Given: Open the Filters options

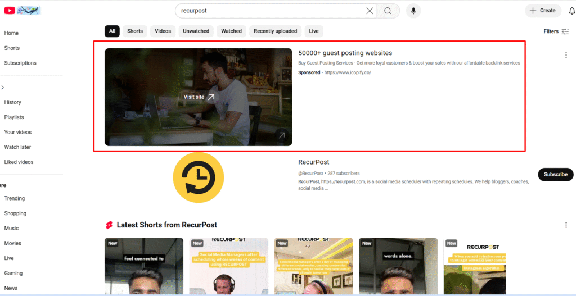Looking at the screenshot, I should (x=556, y=31).
